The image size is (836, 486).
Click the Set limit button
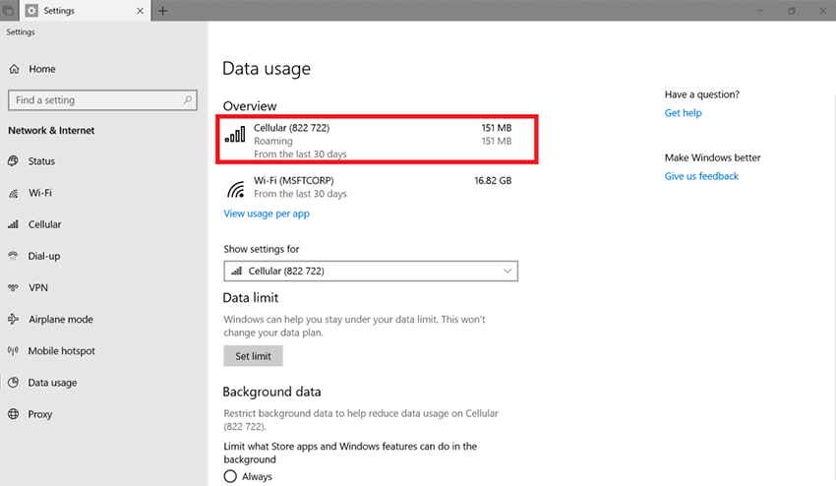[253, 356]
